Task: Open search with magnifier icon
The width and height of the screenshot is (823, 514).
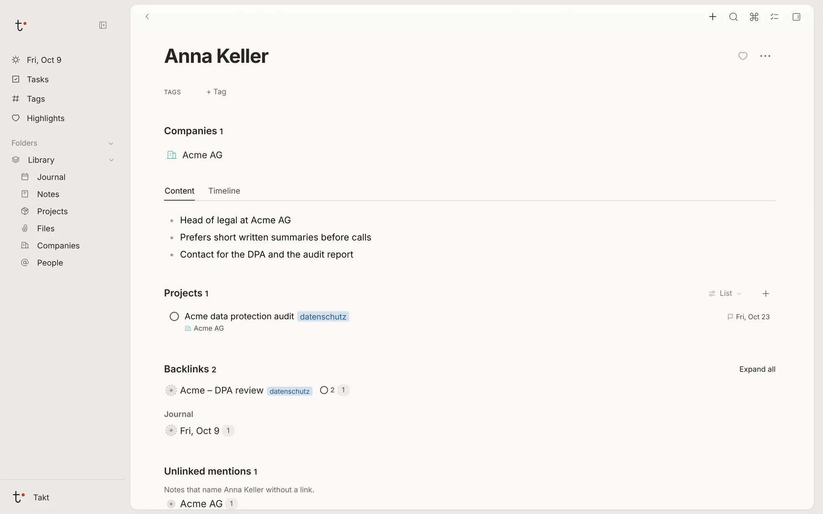Action: [x=733, y=17]
